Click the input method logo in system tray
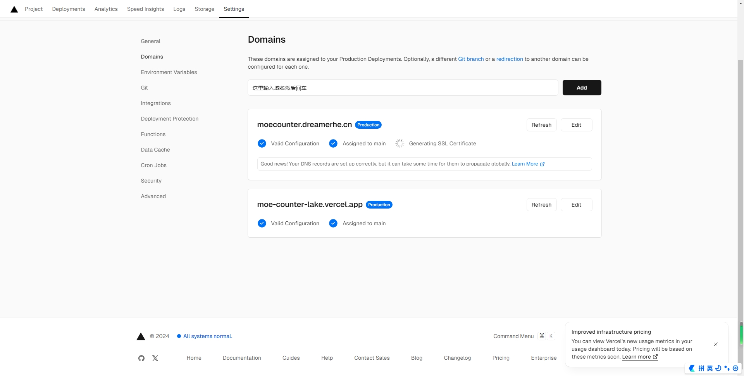Viewport: 744px width, 376px height. pyautogui.click(x=692, y=368)
